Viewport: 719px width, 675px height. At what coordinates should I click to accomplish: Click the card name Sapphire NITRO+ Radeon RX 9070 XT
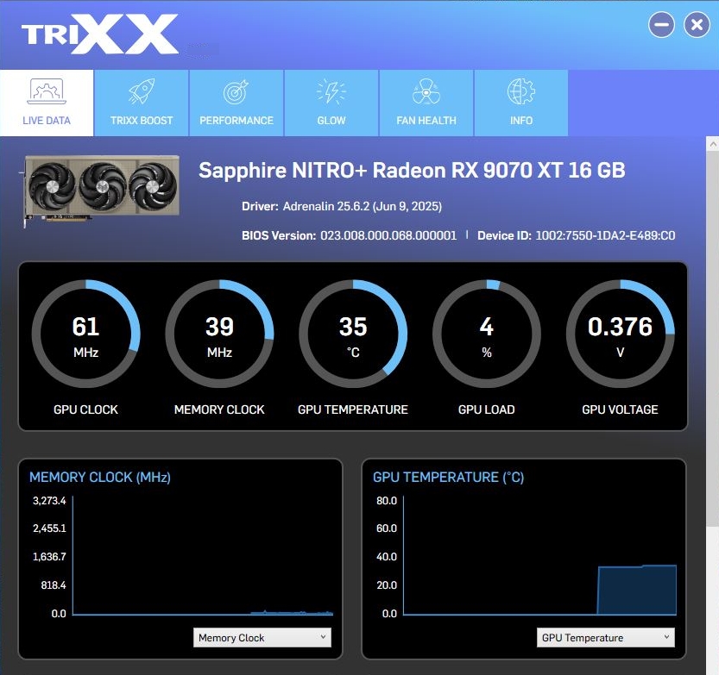pos(412,171)
